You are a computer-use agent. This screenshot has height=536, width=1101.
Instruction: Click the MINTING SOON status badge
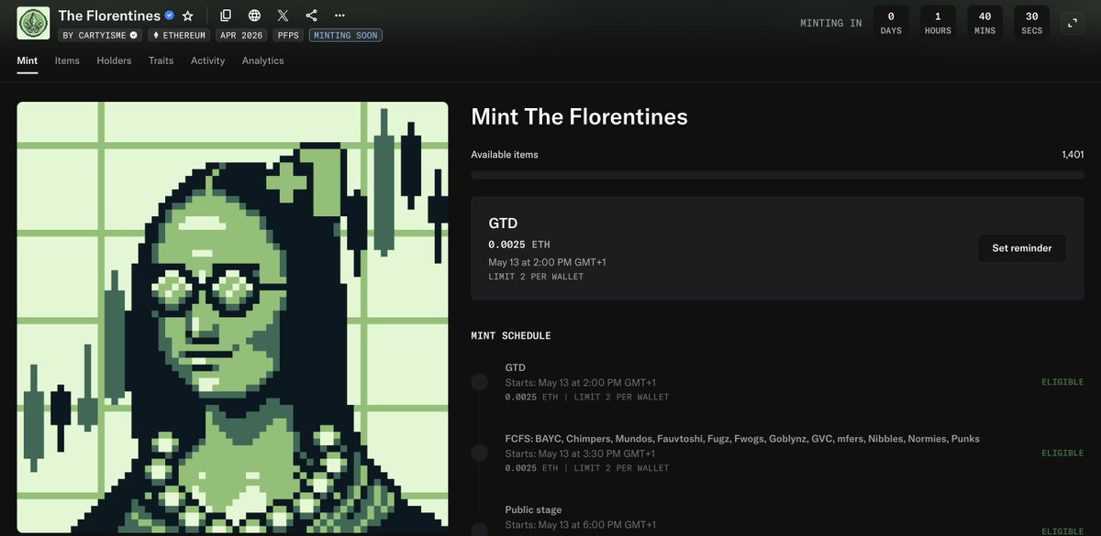[x=346, y=36]
